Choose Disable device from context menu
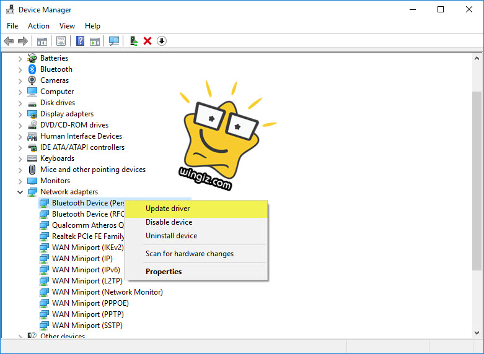Viewport: 484px width, 354px height. tap(196, 222)
